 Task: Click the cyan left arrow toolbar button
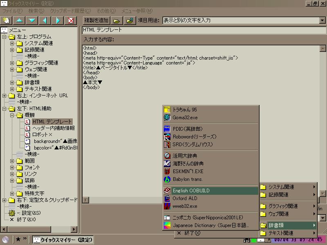coord(45,20)
